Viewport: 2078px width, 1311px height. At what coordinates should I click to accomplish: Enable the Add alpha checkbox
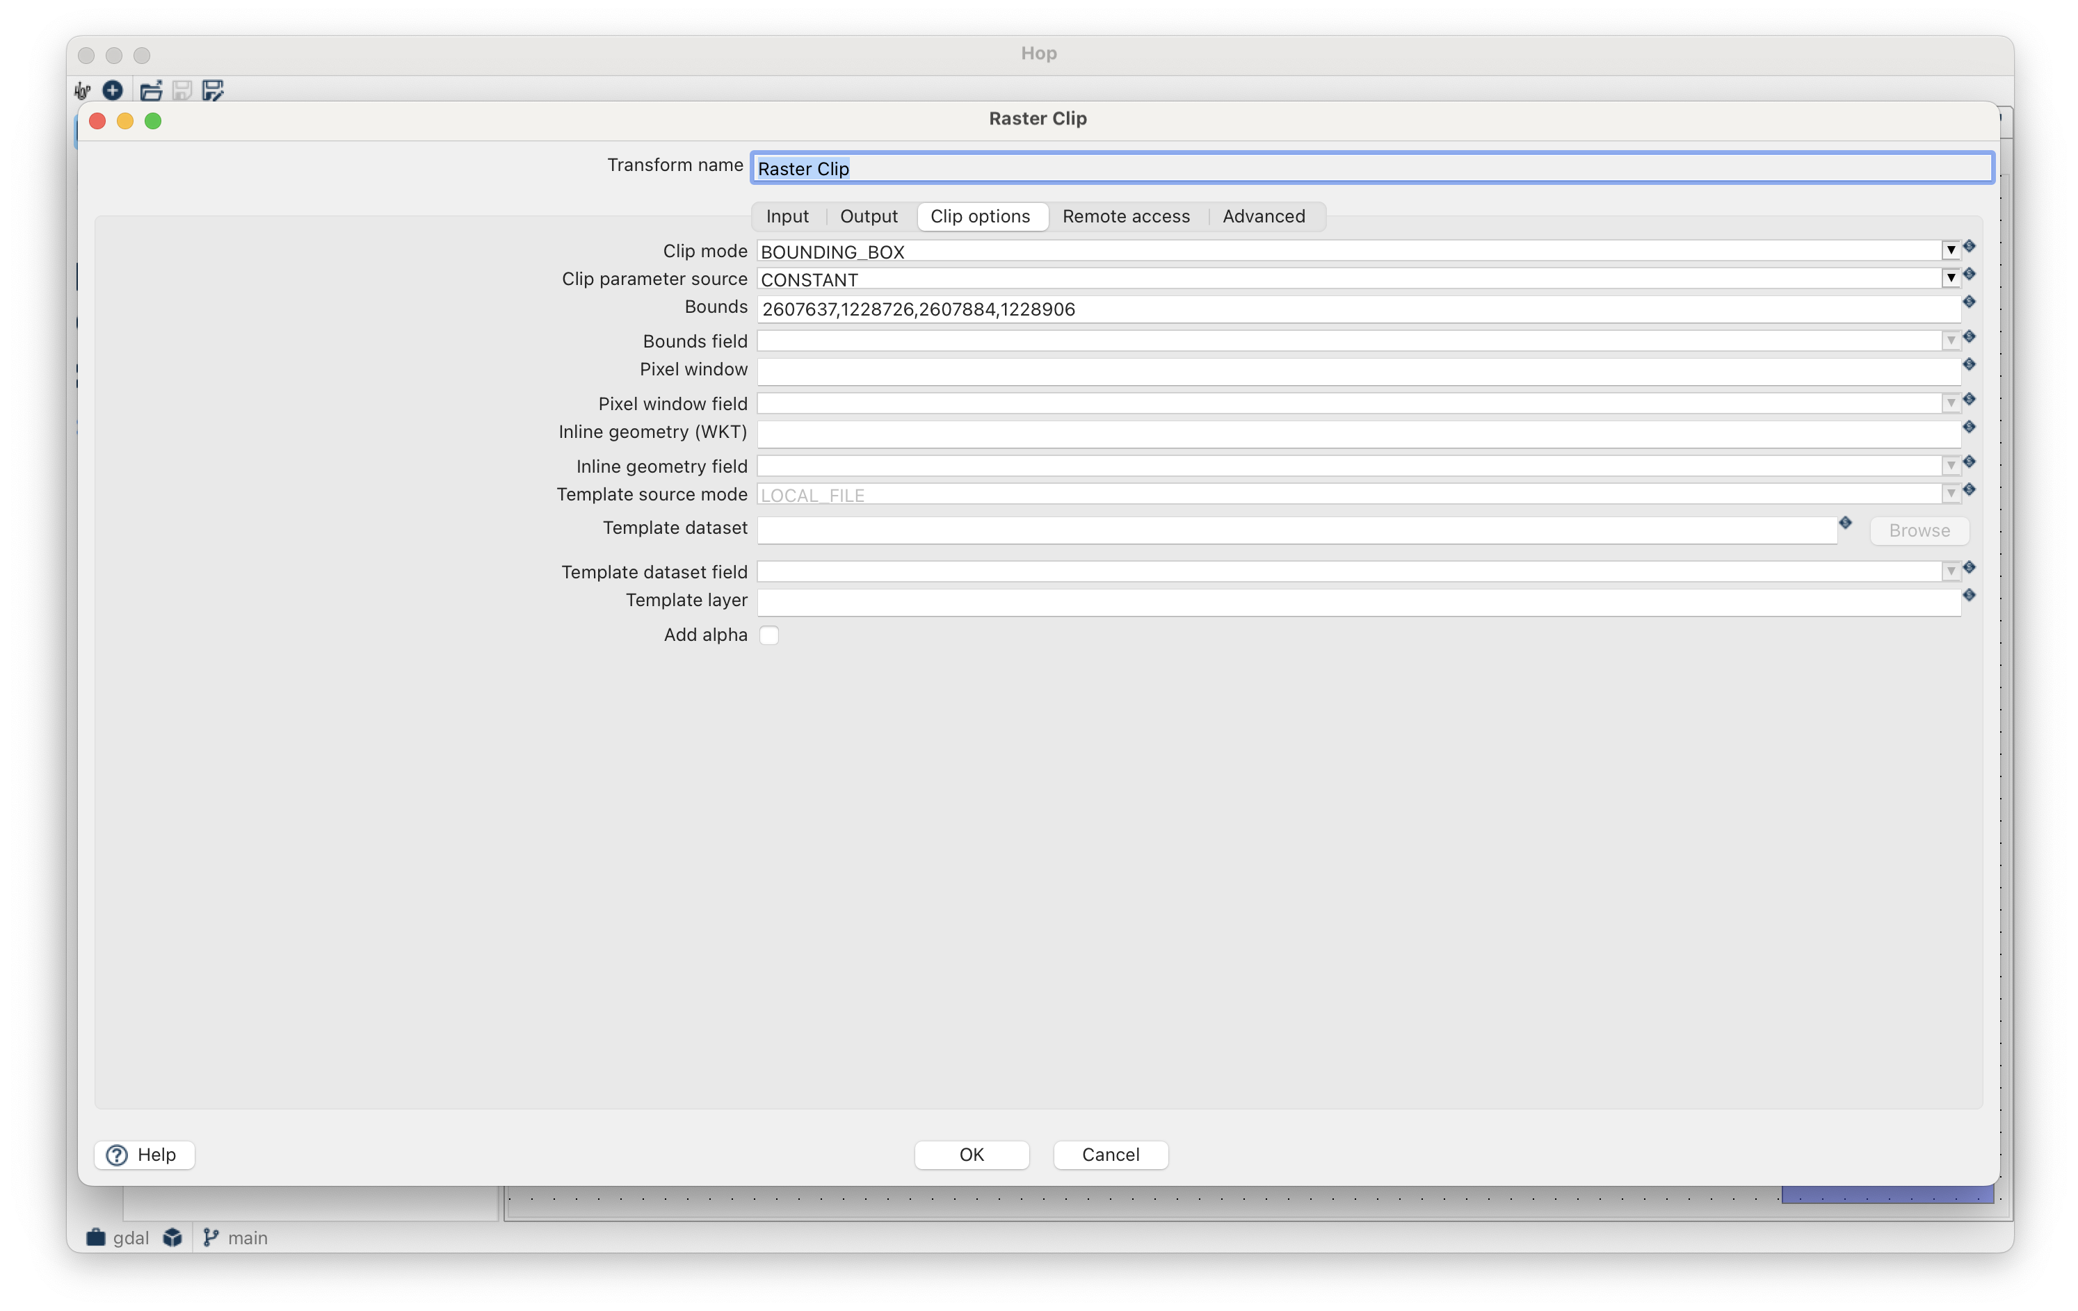tap(769, 635)
